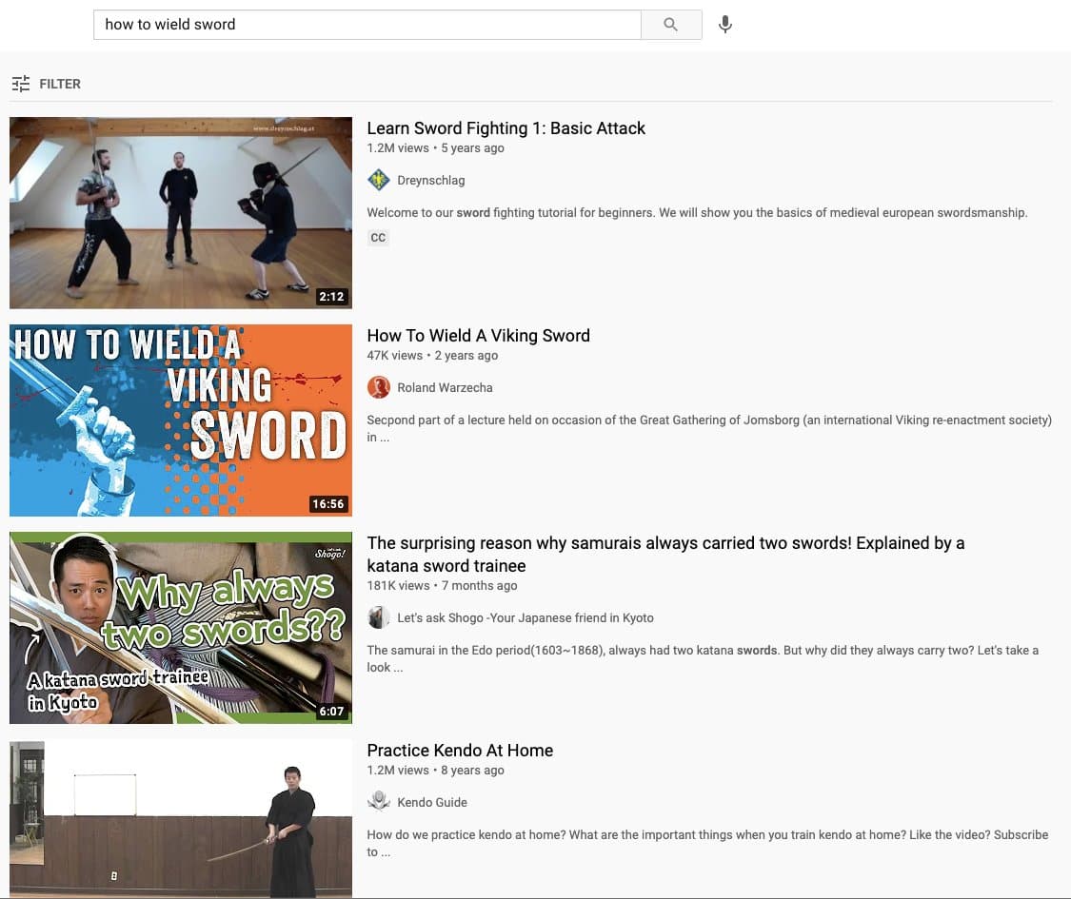Visit the Dreynschlag channel name link
1071x899 pixels.
pyautogui.click(x=431, y=180)
